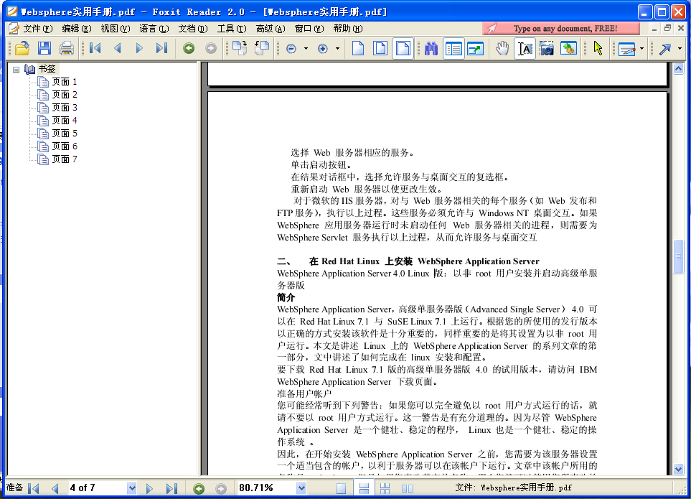Viewport: 691px width, 499px height.
Task: Open the 工具(T) menu
Action: pos(232,29)
